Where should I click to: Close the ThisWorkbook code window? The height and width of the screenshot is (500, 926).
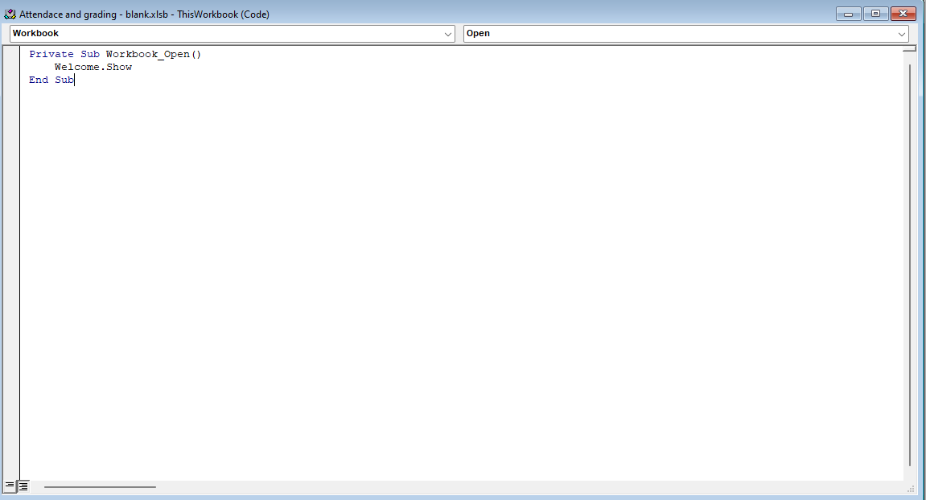tap(903, 14)
